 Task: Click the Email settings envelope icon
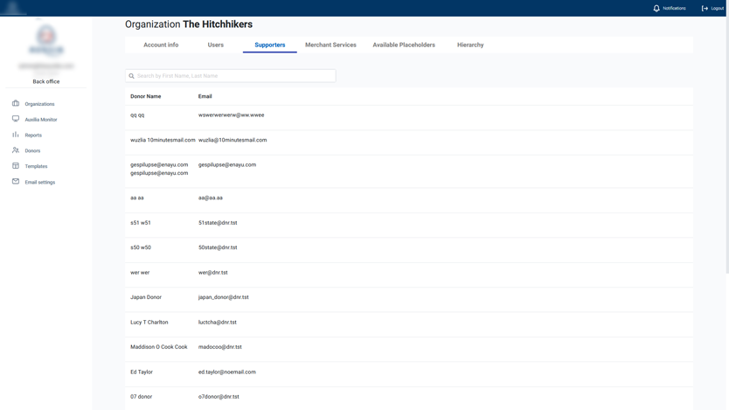tap(16, 182)
